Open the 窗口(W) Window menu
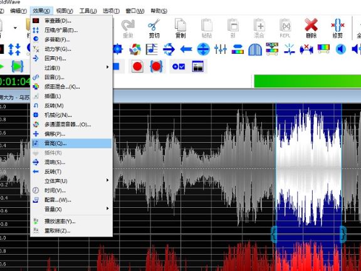The width and height of the screenshot is (361, 271). pyautogui.click(x=135, y=11)
